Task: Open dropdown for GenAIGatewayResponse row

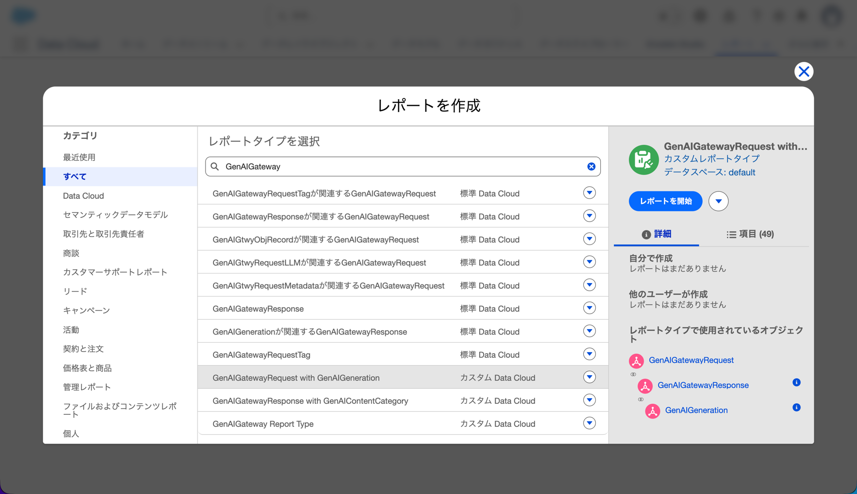Action: click(x=589, y=308)
